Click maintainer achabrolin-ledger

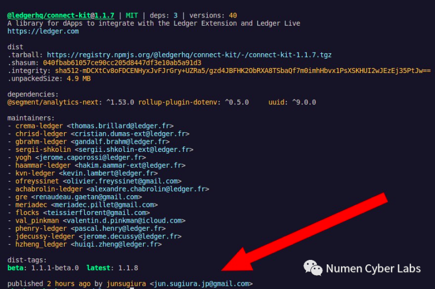point(49,189)
